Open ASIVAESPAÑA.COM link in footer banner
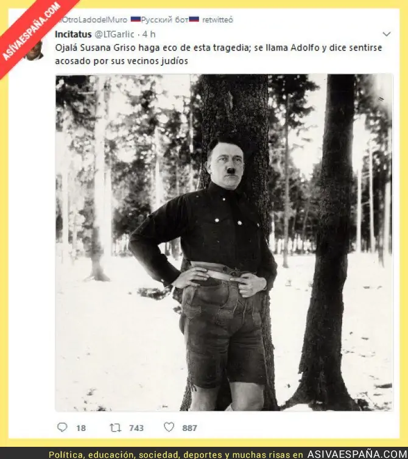This screenshot has width=408, height=459. click(x=357, y=454)
